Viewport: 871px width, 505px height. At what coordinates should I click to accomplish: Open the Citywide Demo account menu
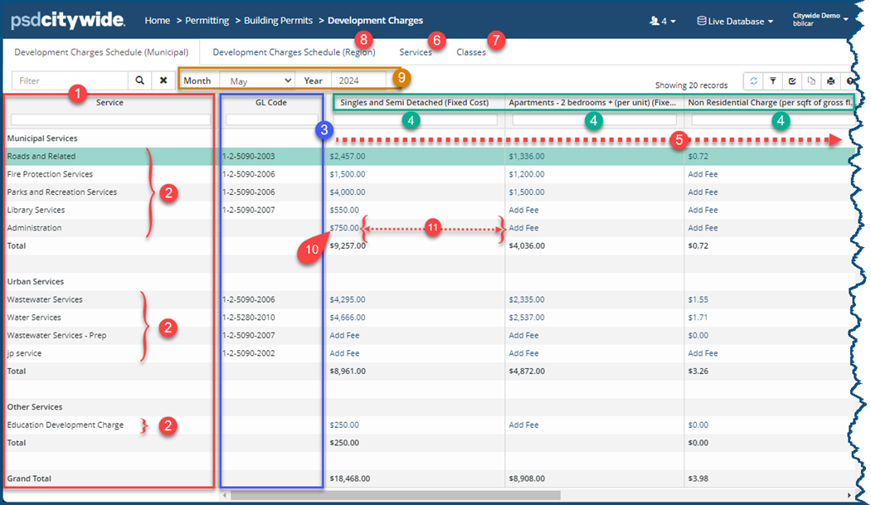tap(820, 20)
